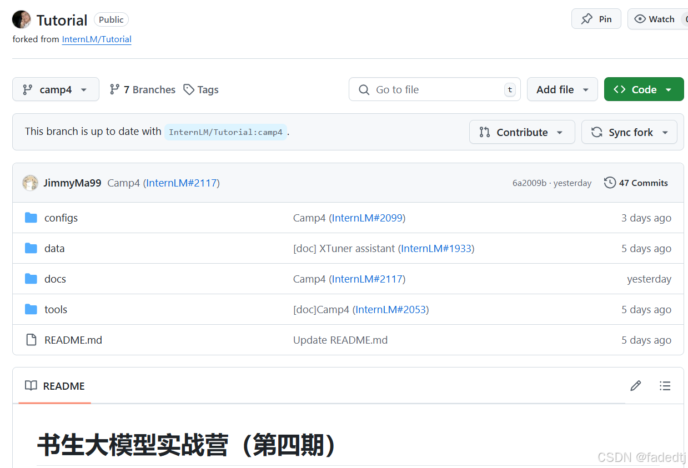Click the book icon beside README tab
688x468 pixels.
click(x=31, y=386)
